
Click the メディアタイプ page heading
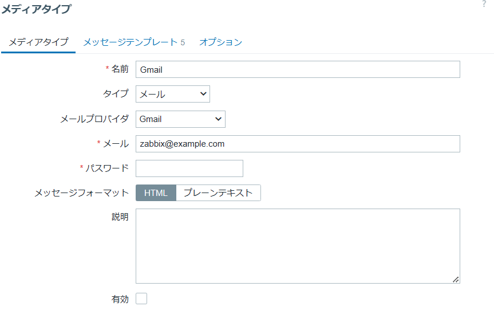[x=37, y=9]
